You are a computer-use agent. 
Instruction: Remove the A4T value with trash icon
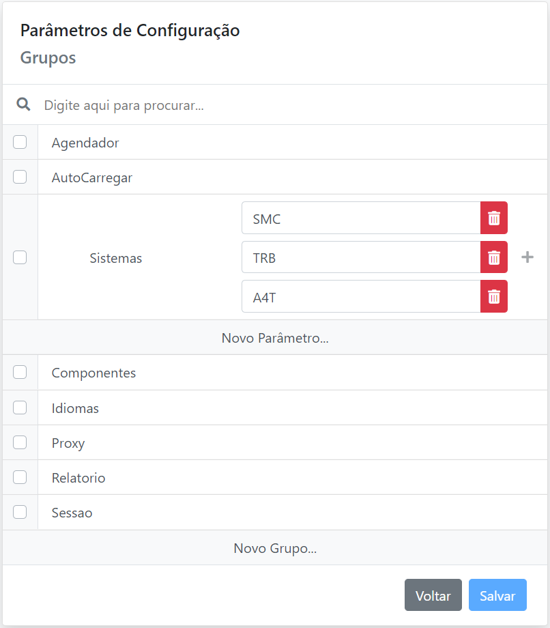coord(493,296)
